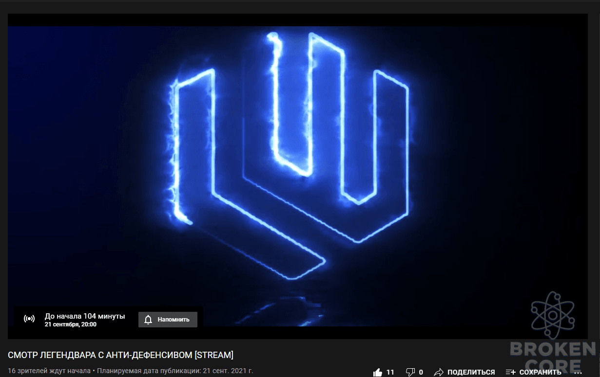Open the three-dot more actions menu
Screen dimensions: 600x377
[578, 372]
